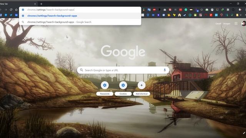Open the Chrome profile avatar in toolbar
246x138 pixels.
click(x=240, y=10)
